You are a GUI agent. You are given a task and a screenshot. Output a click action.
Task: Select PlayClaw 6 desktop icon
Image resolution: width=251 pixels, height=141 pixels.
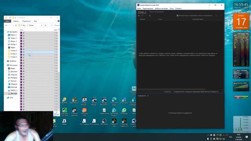[124, 100]
